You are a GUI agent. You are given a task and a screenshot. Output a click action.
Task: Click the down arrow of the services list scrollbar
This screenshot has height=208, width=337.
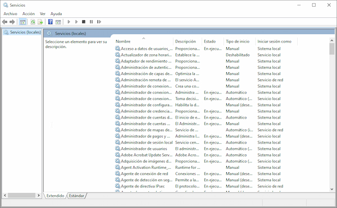(x=331, y=189)
